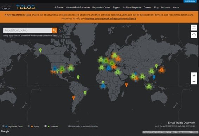Click the orange search magnifier button
Viewport: 199px width, 136px height.
54,30
